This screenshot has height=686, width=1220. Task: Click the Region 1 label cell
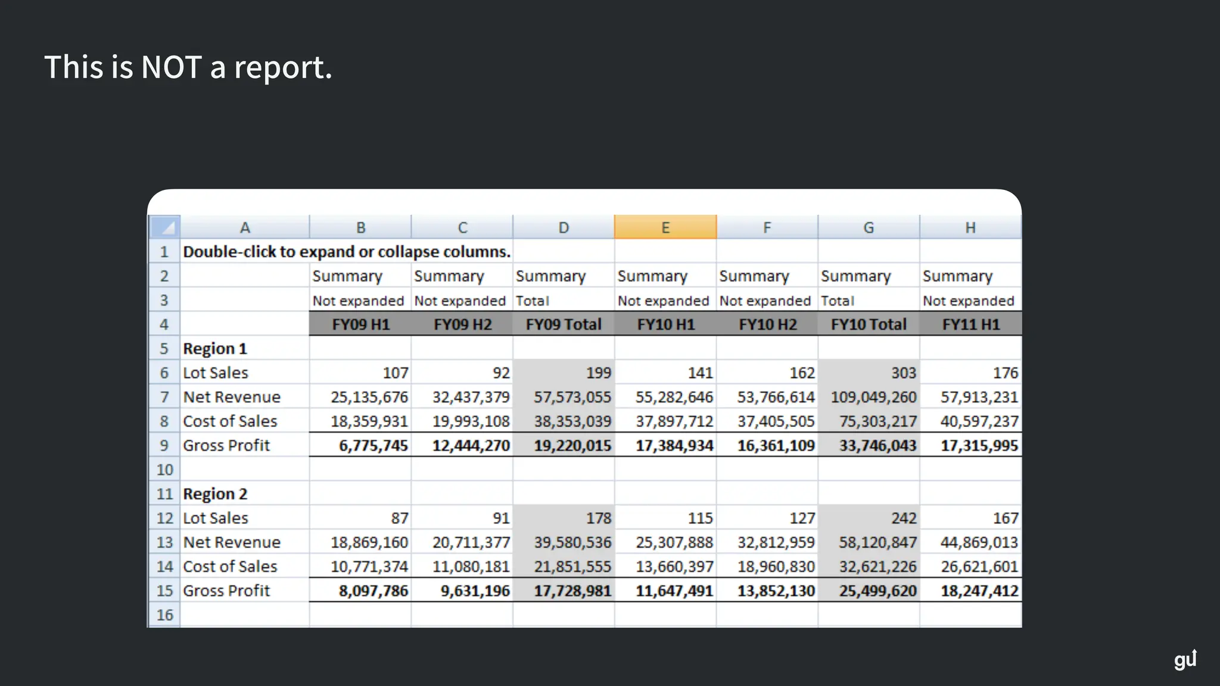pyautogui.click(x=245, y=348)
